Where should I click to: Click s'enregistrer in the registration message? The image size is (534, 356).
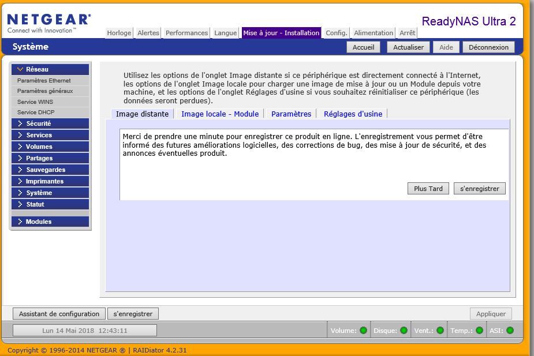(480, 189)
